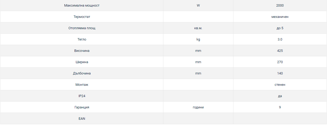Select the thermostat value "механичен"
Screen dimensions: 327x125
280,17
